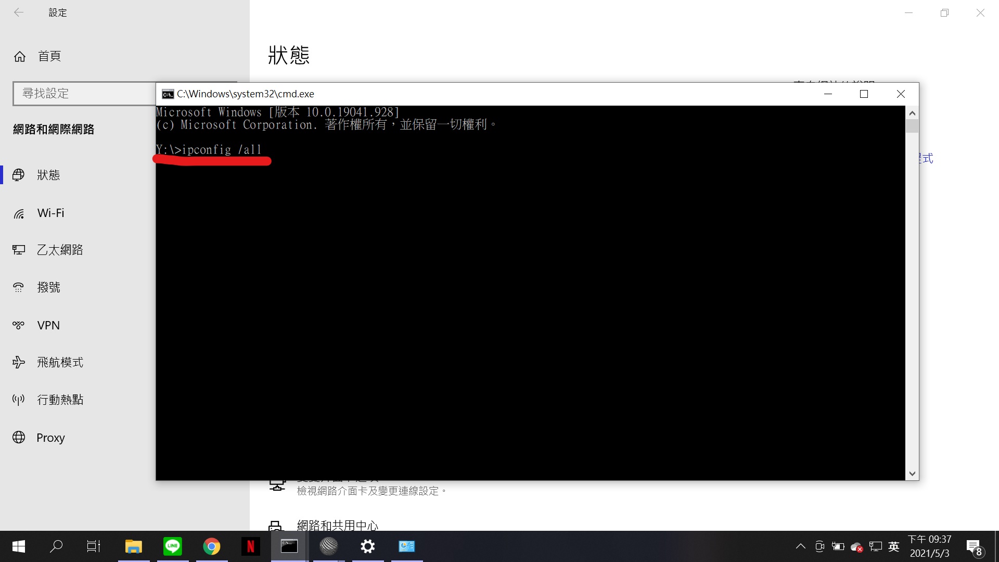Switch to Command Prompt taskbar icon

click(x=289, y=546)
